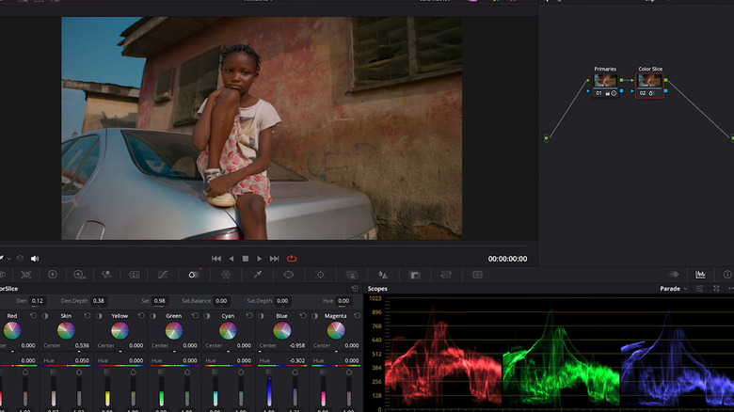The width and height of the screenshot is (734, 412).
Task: Click the Play reverse button
Action: click(x=231, y=259)
